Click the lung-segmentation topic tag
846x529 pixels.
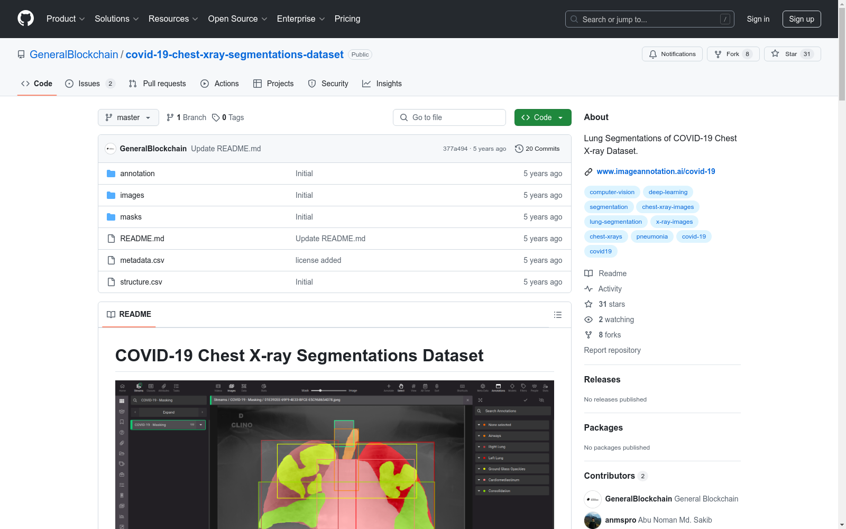(x=615, y=222)
